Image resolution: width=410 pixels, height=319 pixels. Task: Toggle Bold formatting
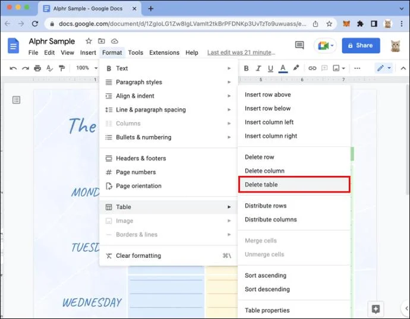tap(246, 68)
